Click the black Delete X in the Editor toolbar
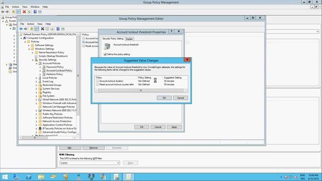The image size is (322, 181). point(42,29)
